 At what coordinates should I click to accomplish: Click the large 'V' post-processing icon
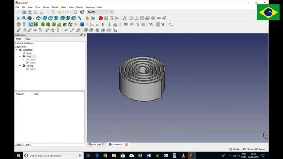point(163,24)
